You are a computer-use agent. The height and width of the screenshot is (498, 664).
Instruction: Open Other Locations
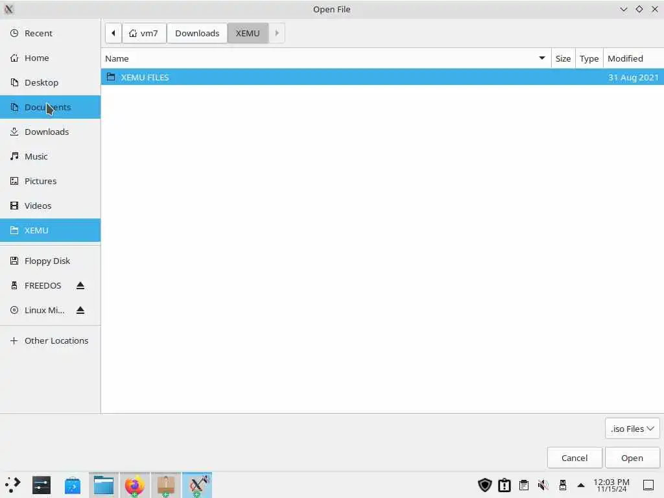(50, 340)
